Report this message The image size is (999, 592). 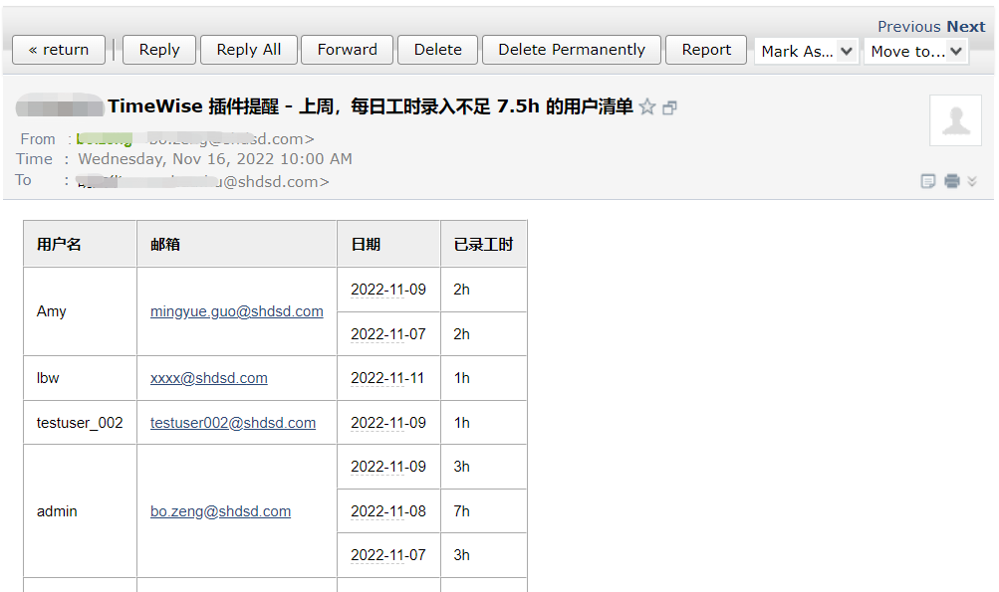pos(706,50)
